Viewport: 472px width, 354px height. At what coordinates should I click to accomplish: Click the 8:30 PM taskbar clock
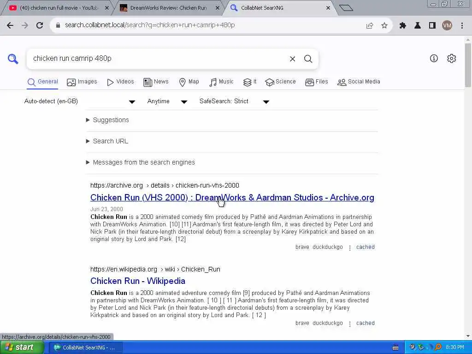[455, 348]
